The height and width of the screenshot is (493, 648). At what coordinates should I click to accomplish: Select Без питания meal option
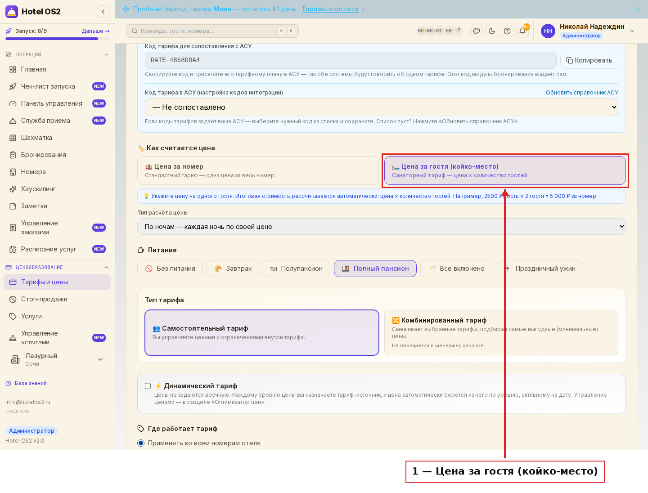coord(170,269)
